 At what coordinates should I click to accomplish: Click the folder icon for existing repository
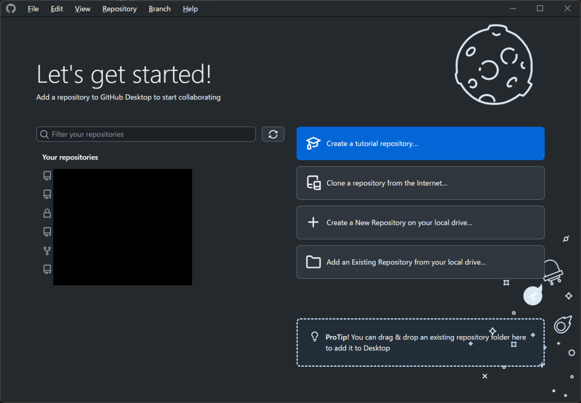point(313,262)
